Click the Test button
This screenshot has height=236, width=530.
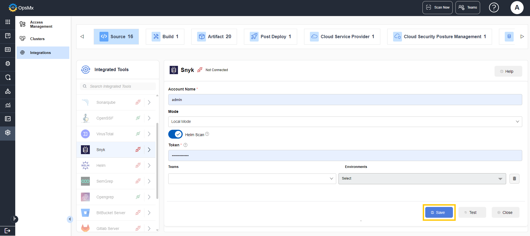pos(472,212)
